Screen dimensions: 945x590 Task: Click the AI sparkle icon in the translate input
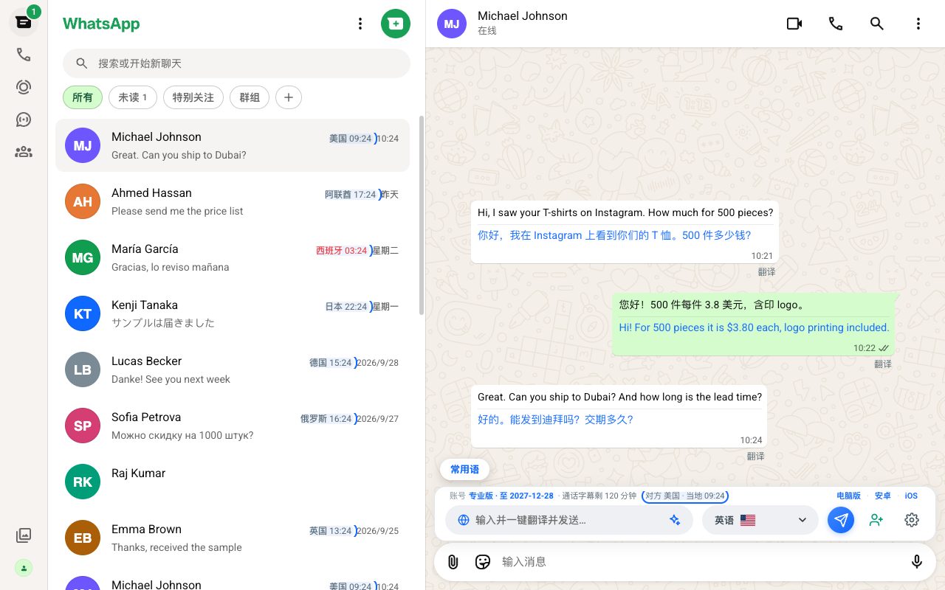(675, 520)
